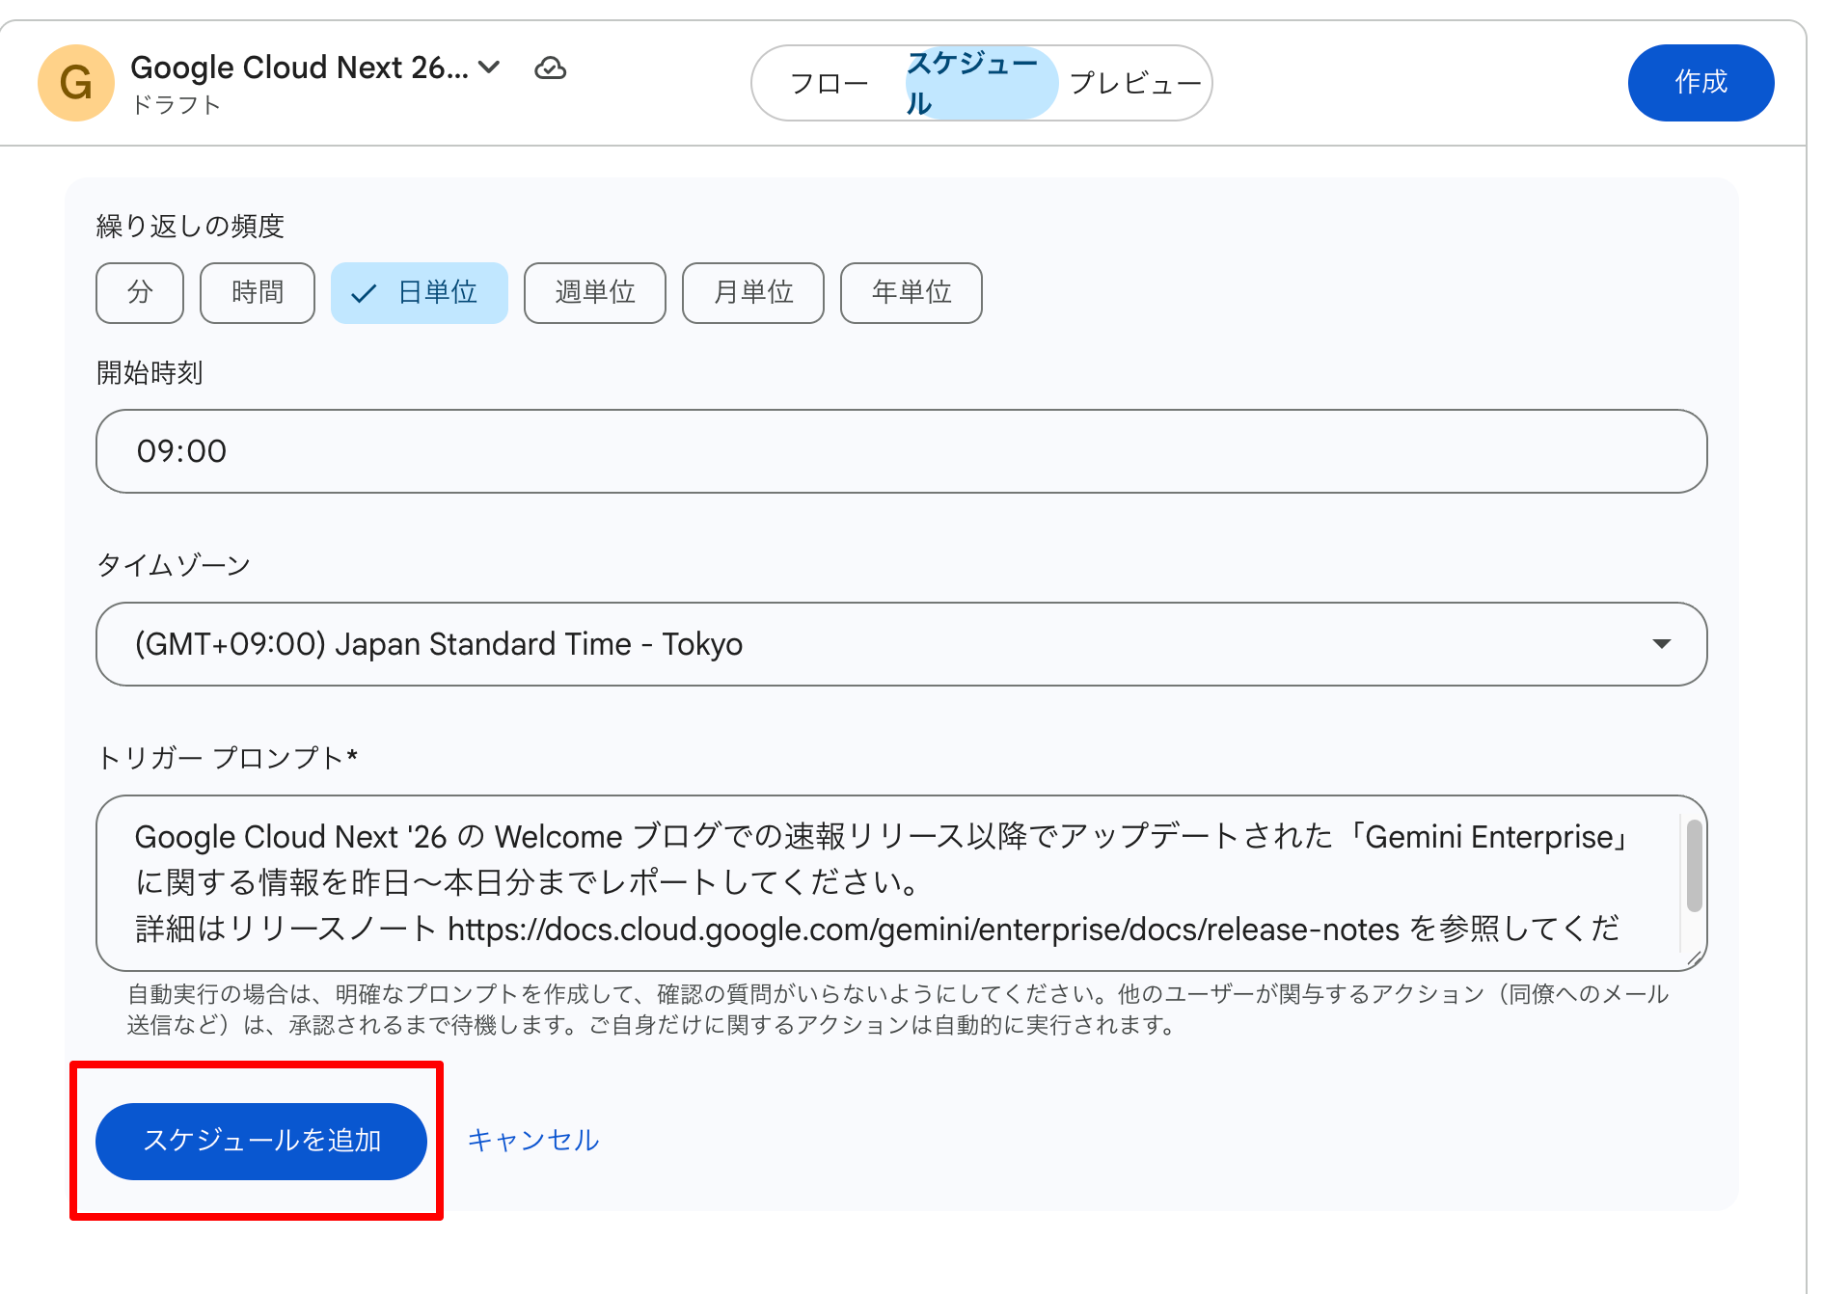This screenshot has height=1294, width=1823.
Task: Click the orange G agent avatar
Action: coord(75,83)
